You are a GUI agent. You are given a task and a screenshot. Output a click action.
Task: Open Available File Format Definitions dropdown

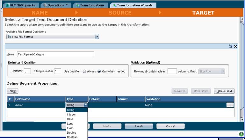97,37
